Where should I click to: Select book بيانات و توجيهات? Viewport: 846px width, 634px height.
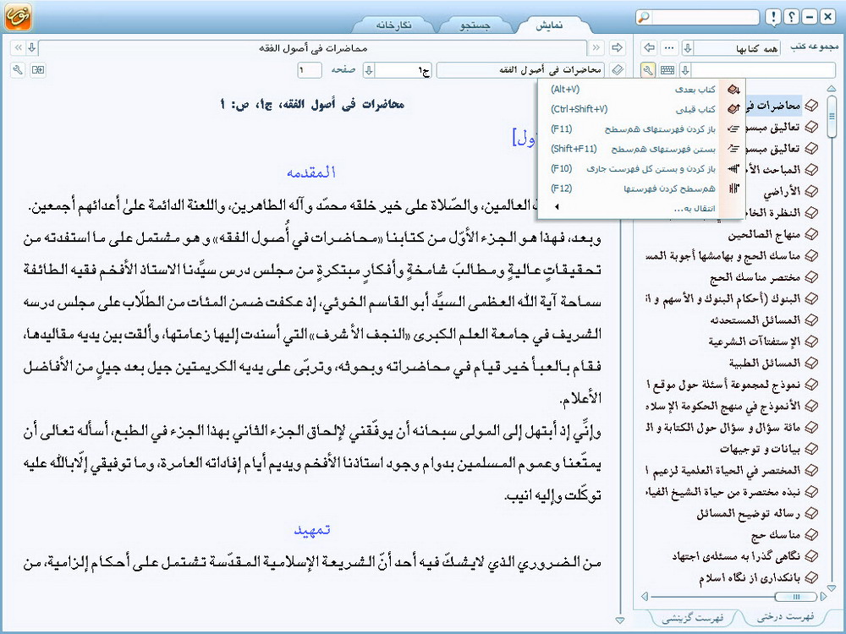[x=761, y=449]
